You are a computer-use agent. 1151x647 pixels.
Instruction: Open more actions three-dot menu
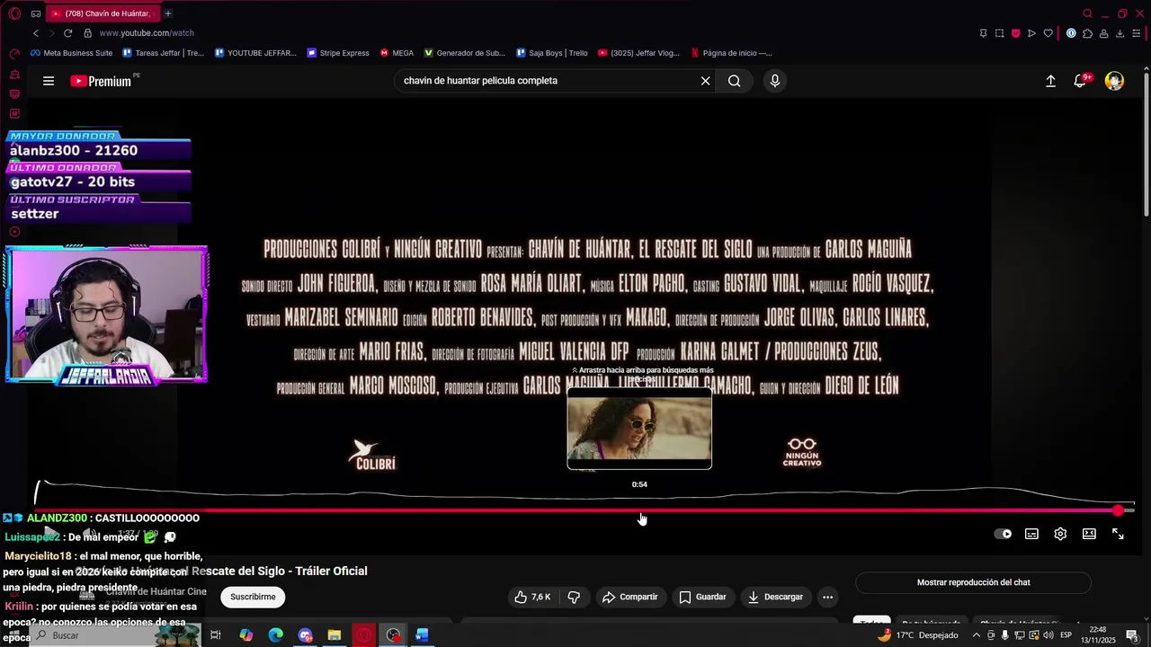click(x=827, y=597)
